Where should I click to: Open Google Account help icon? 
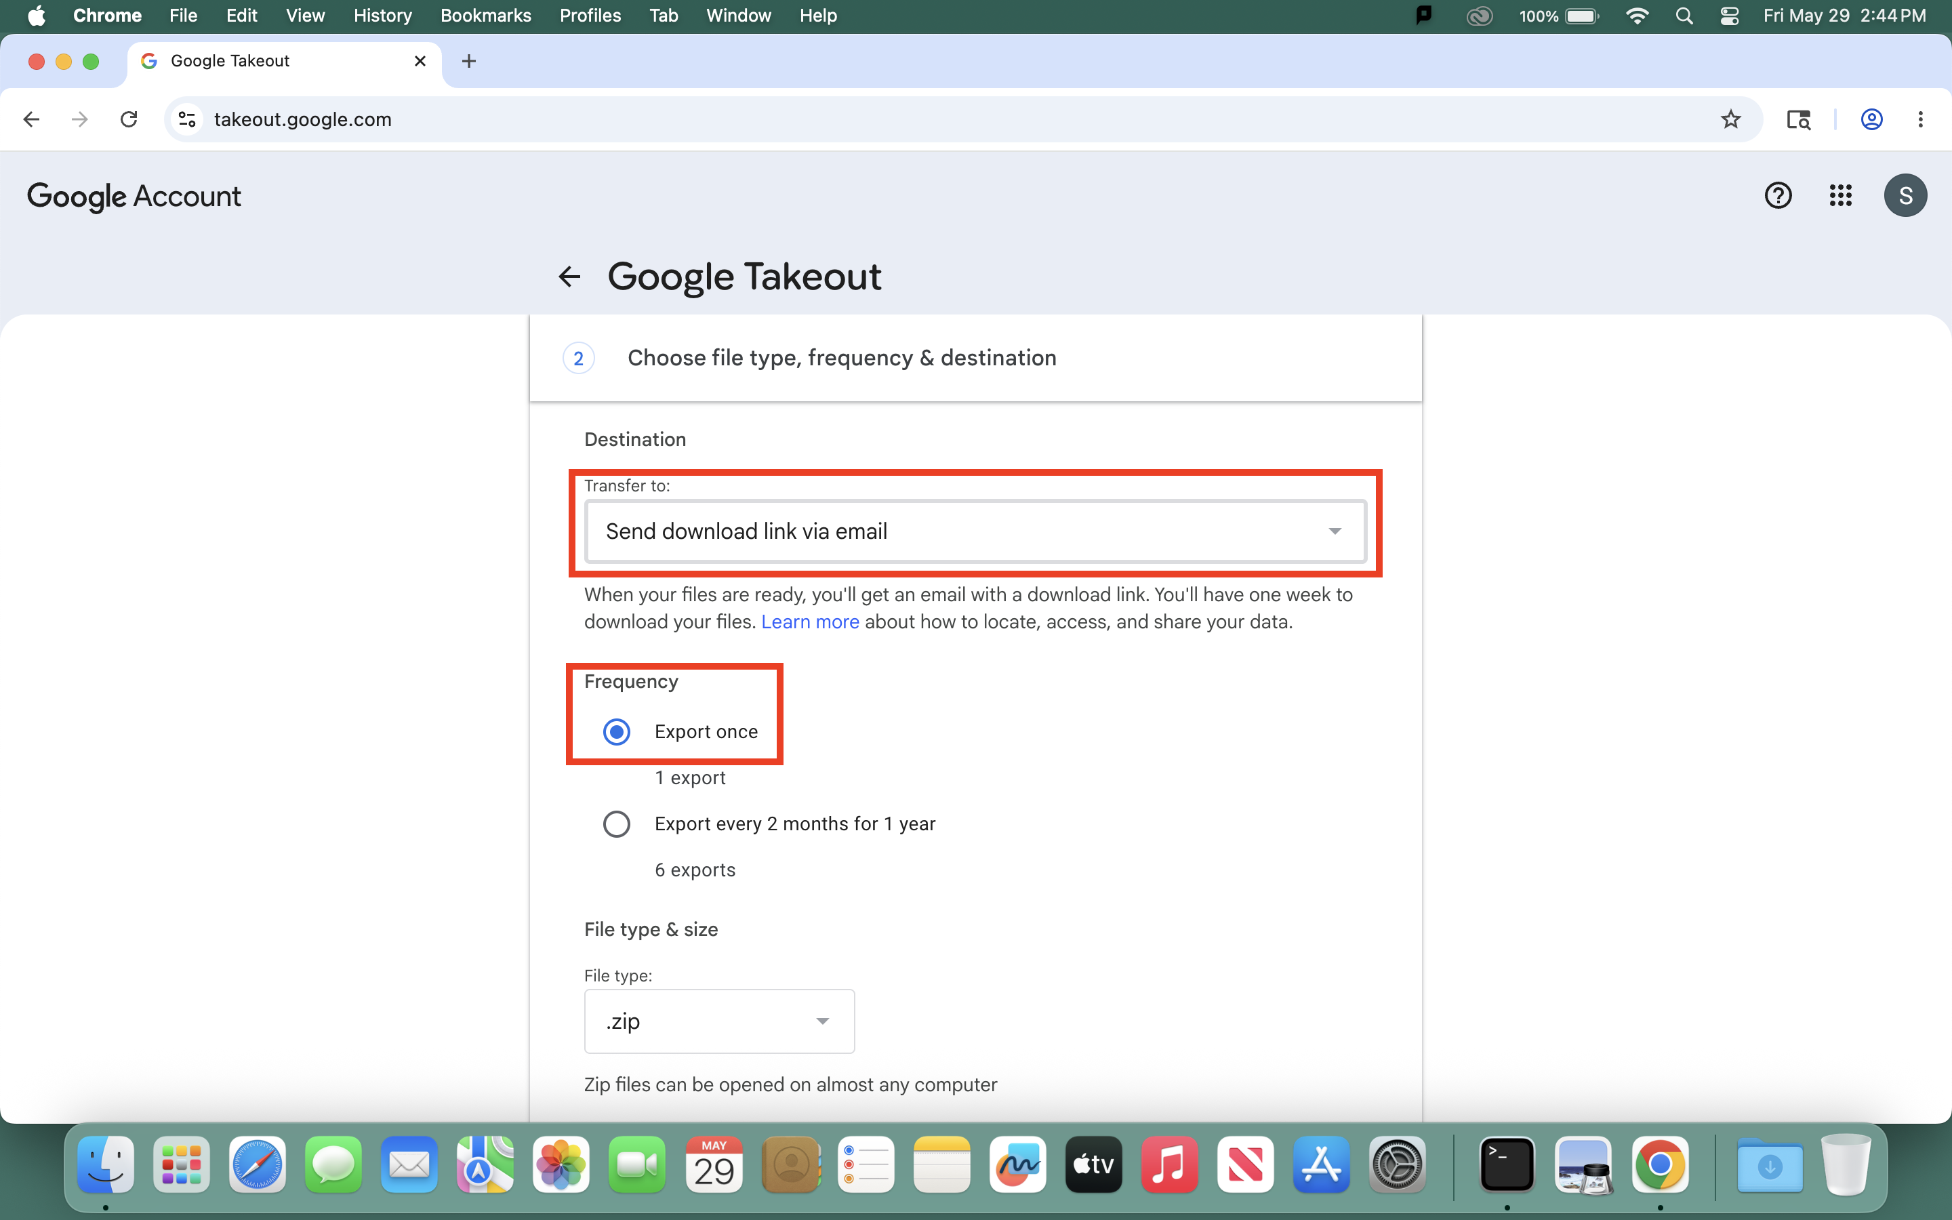pyautogui.click(x=1778, y=195)
